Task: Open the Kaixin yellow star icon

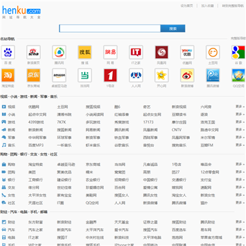Action: pyautogui.click(x=161, y=75)
